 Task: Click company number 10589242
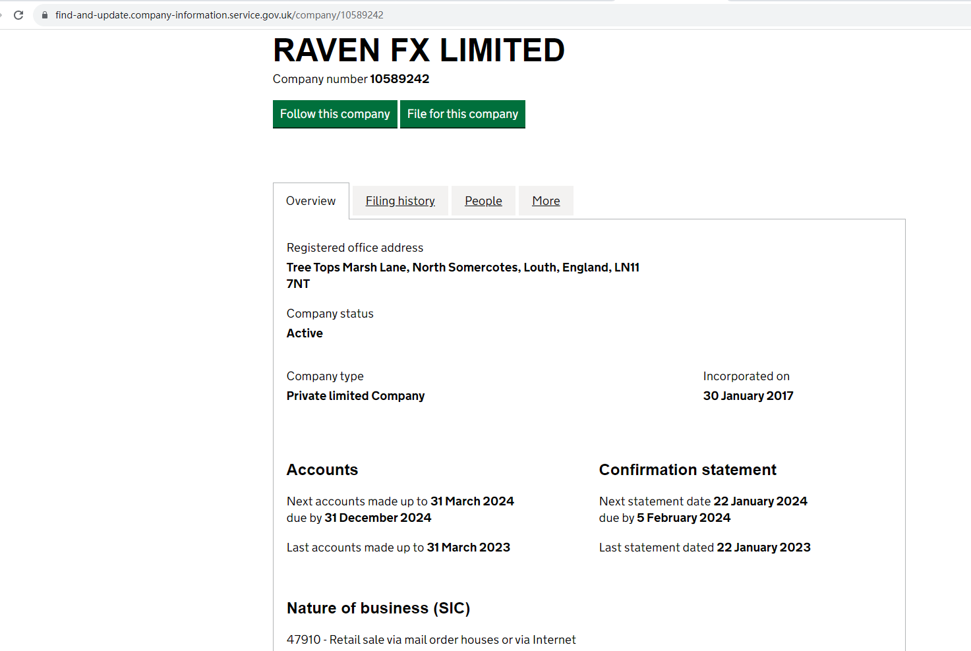tap(399, 79)
